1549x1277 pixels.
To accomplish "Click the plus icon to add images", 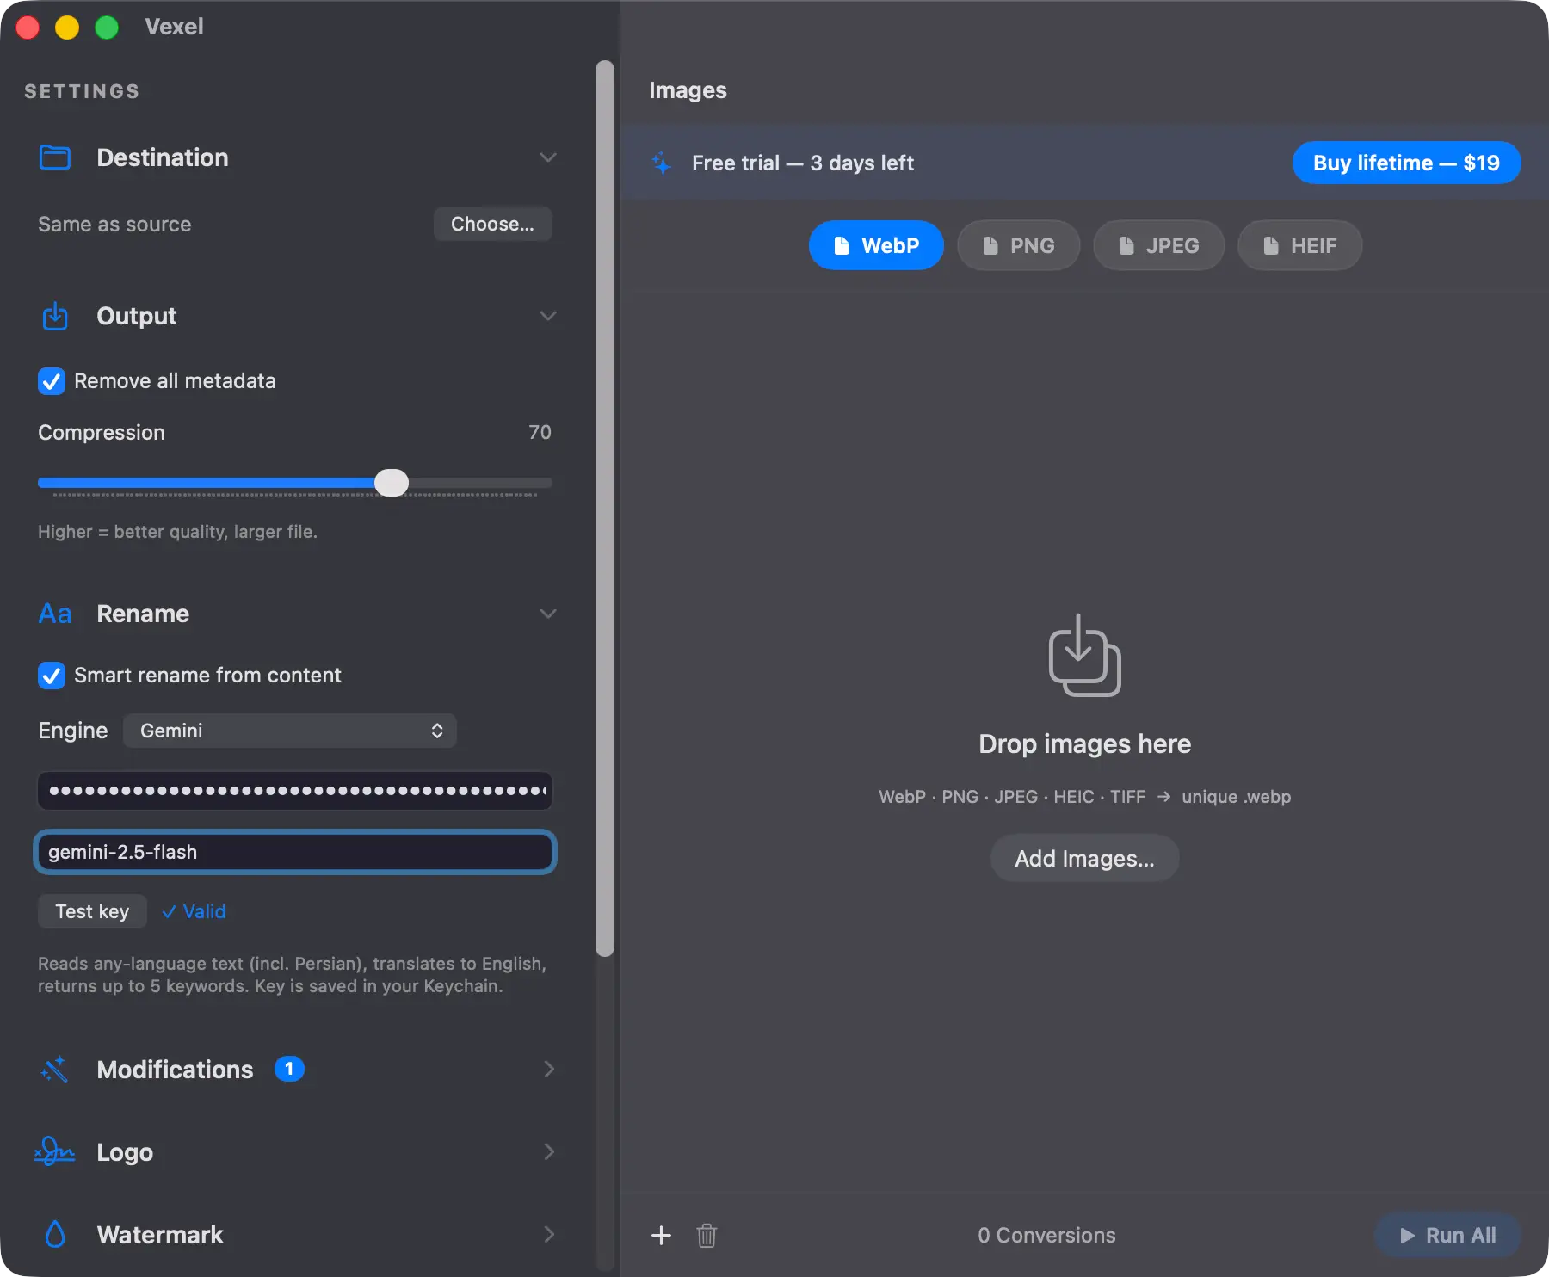I will 661,1235.
